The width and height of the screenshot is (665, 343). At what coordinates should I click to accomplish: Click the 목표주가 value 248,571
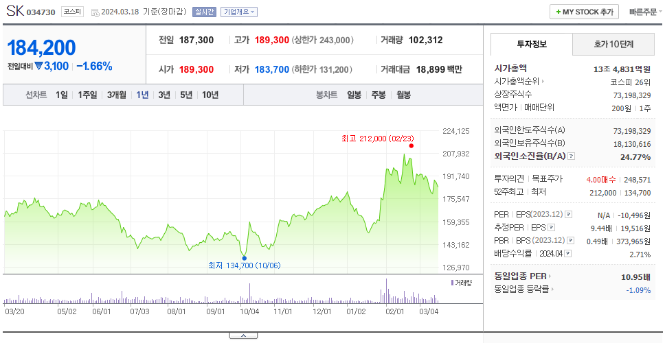click(638, 180)
